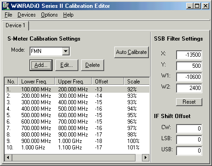Click the CW IF shift offset field
The width and height of the screenshot is (212, 166).
tap(189, 129)
